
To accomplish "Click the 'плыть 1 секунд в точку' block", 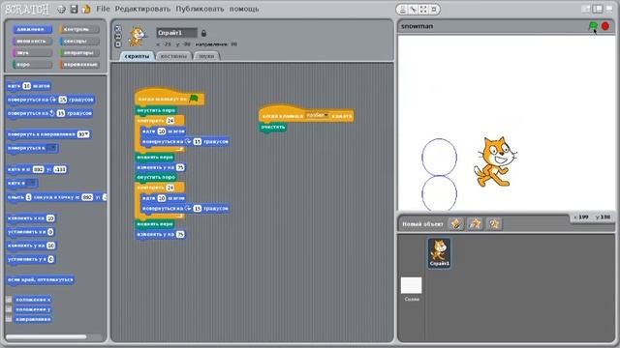I will tap(56, 197).
